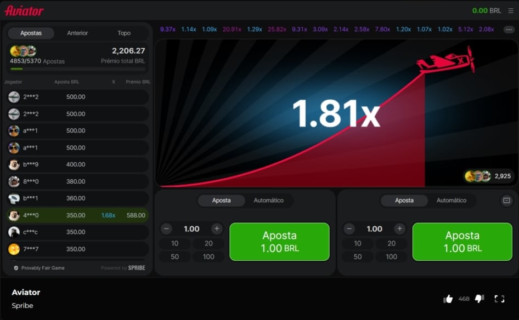
Task: Open the hamburger menu next to balance
Action: tap(511, 10)
